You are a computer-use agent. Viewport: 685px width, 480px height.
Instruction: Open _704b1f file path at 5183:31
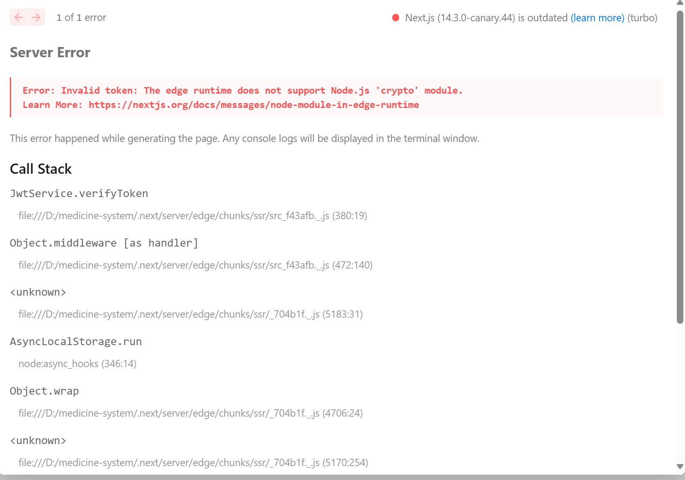coord(191,314)
